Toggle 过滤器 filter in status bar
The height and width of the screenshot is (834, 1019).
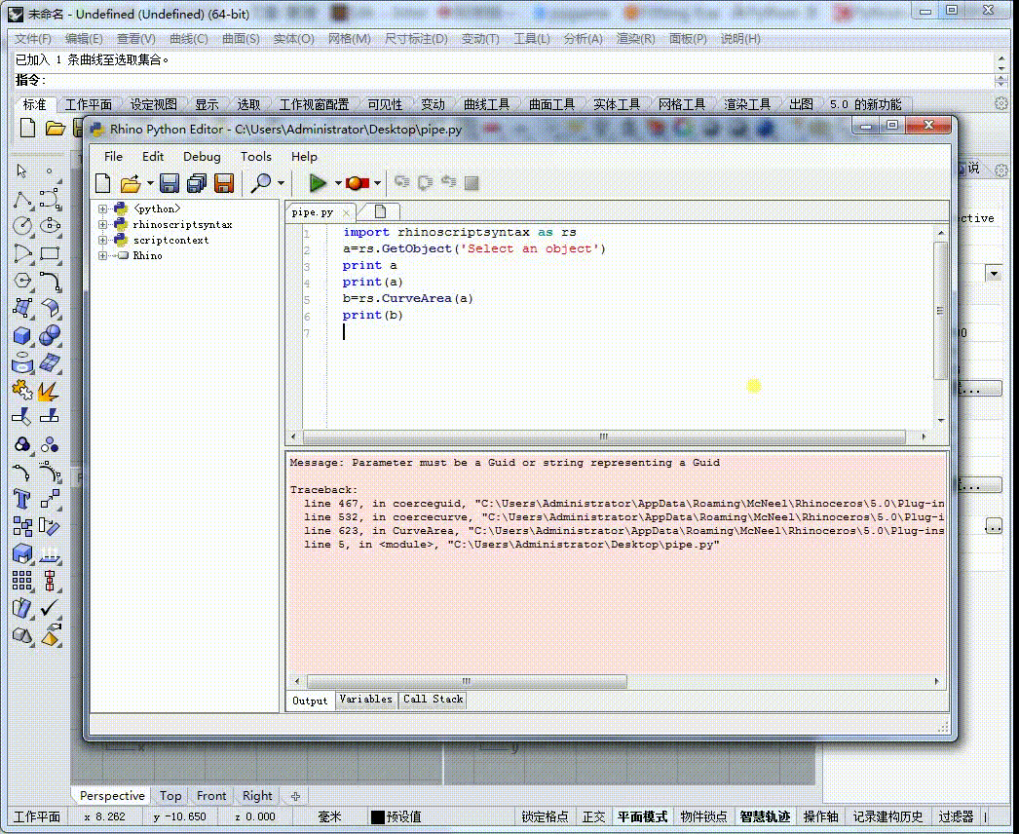956,816
